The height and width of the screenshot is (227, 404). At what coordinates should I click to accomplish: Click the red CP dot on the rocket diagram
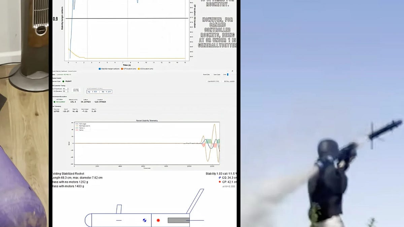[158, 220]
